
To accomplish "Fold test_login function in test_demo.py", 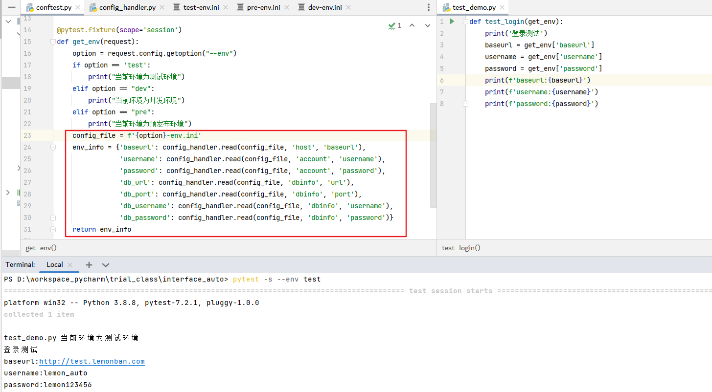I will pyautogui.click(x=465, y=22).
